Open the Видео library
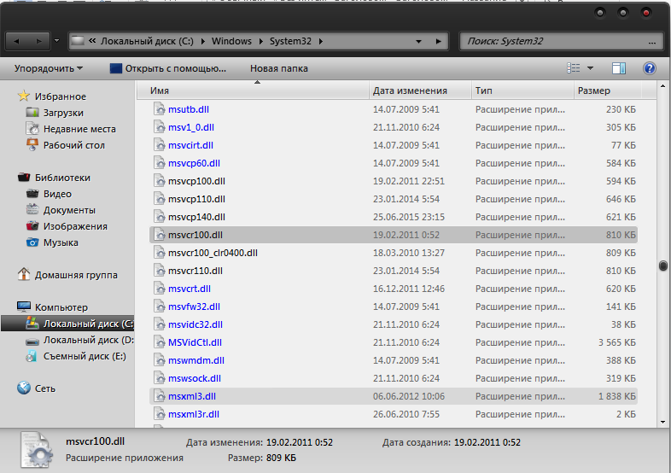The image size is (671, 473). pos(57,194)
